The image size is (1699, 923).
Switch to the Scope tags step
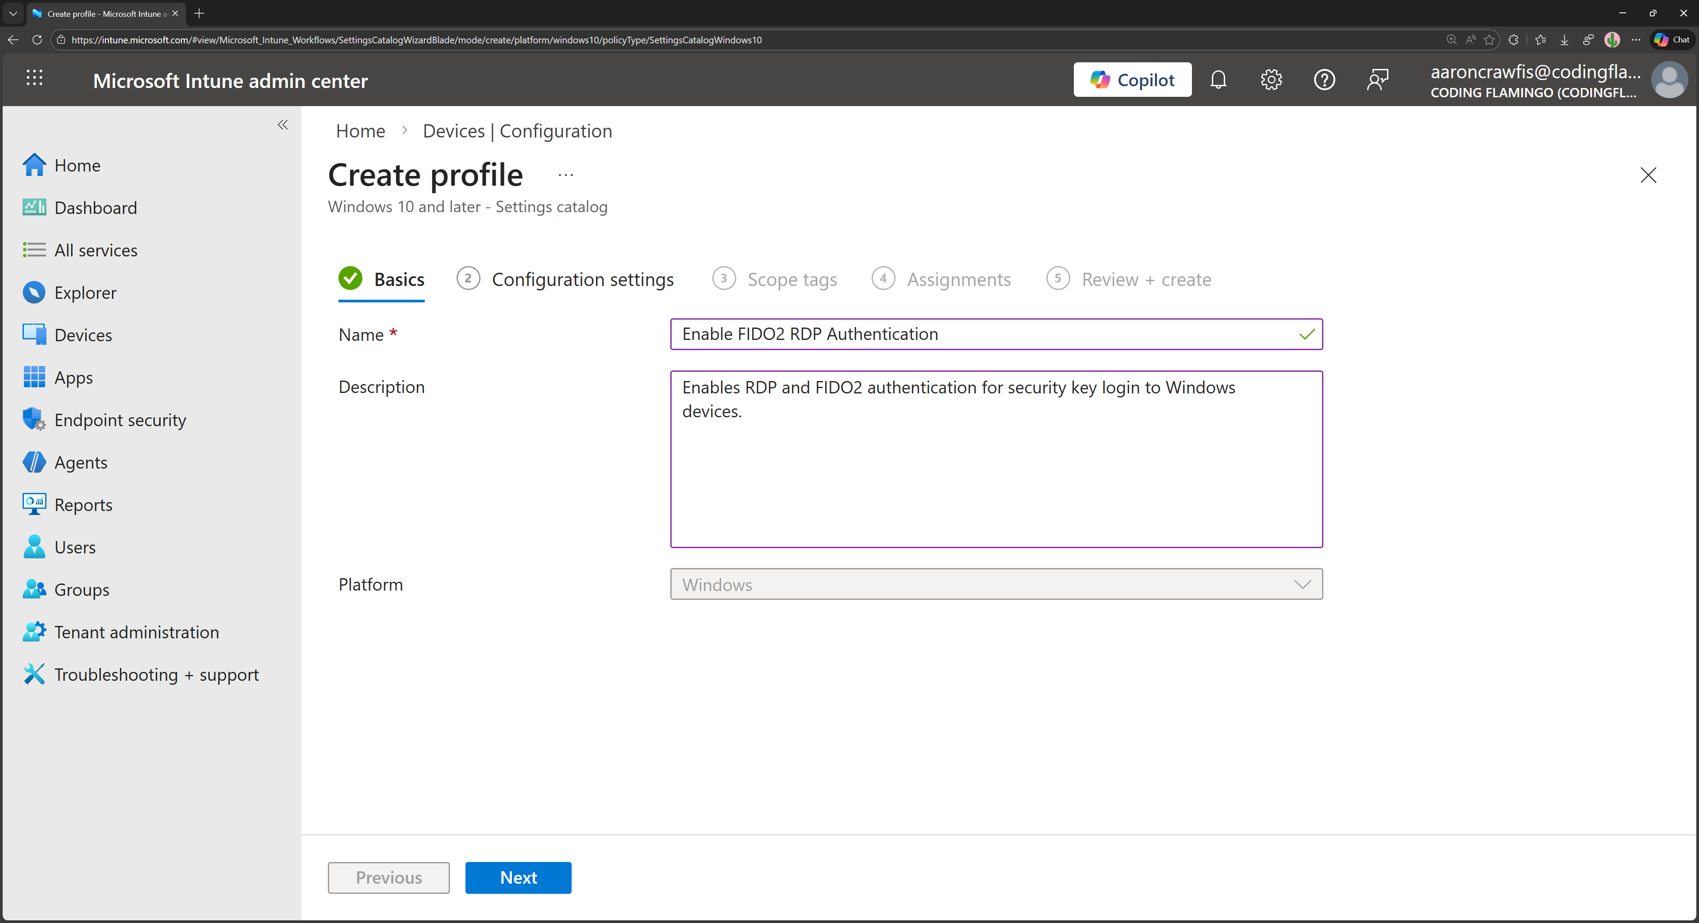coord(792,279)
